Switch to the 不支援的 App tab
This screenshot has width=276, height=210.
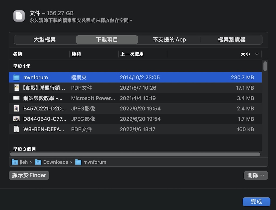pyautogui.click(x=169, y=40)
